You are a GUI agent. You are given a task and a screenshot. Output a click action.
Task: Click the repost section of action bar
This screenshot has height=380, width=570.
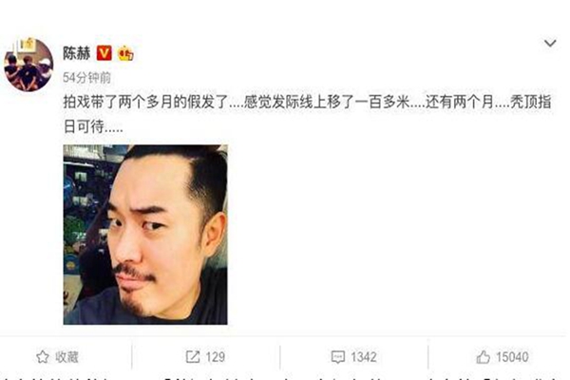[206, 357]
